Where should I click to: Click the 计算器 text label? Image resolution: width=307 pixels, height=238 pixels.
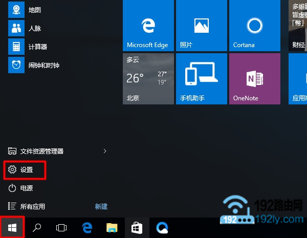(x=38, y=47)
